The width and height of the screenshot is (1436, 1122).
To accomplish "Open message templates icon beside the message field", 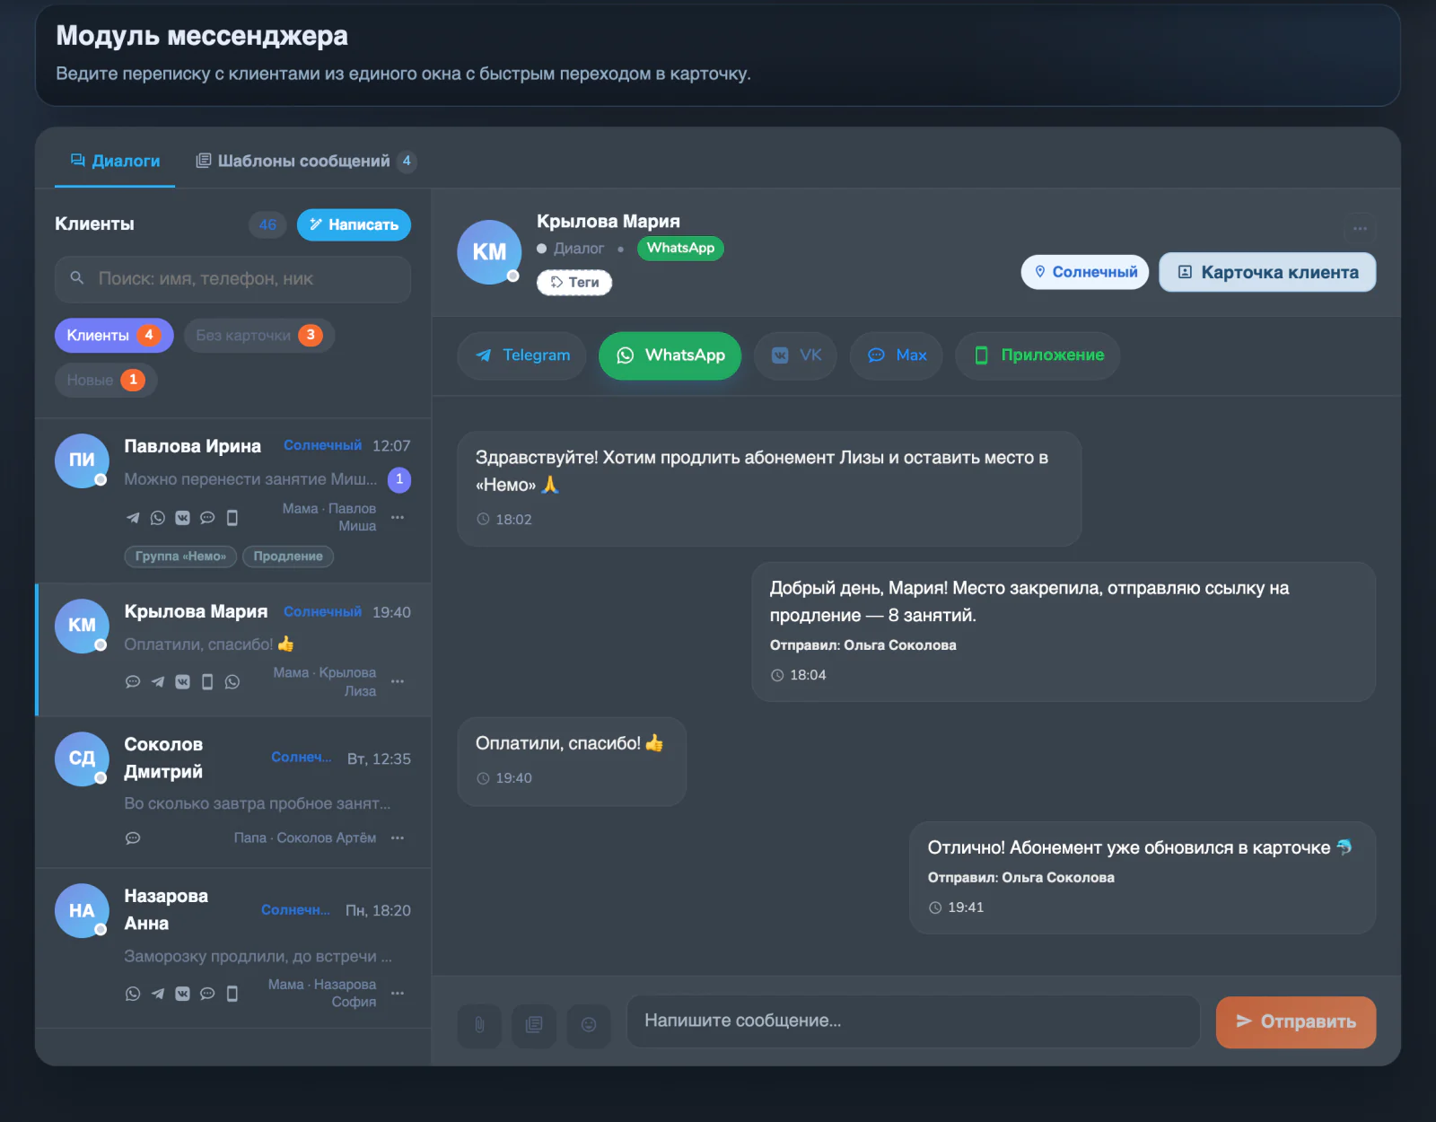I will [534, 1024].
